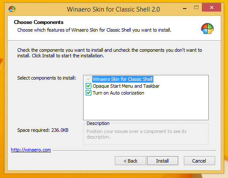Open the http://winaero.com link
The width and height of the screenshot is (228, 178).
(31, 150)
